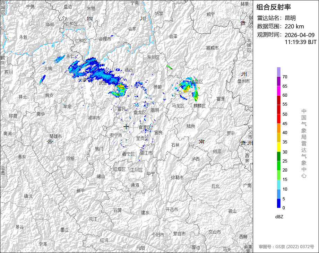
Task: Click the 禄劝 map label
Action: (129, 70)
